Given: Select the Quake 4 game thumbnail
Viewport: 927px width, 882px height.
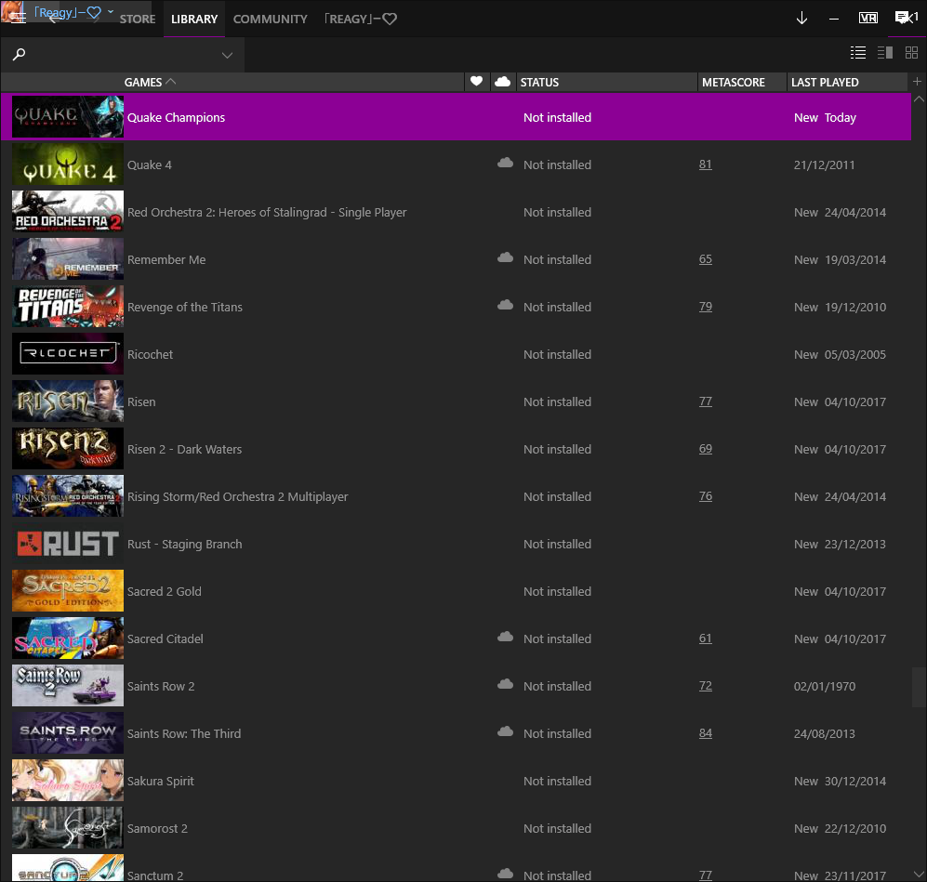Looking at the screenshot, I should 68,165.
